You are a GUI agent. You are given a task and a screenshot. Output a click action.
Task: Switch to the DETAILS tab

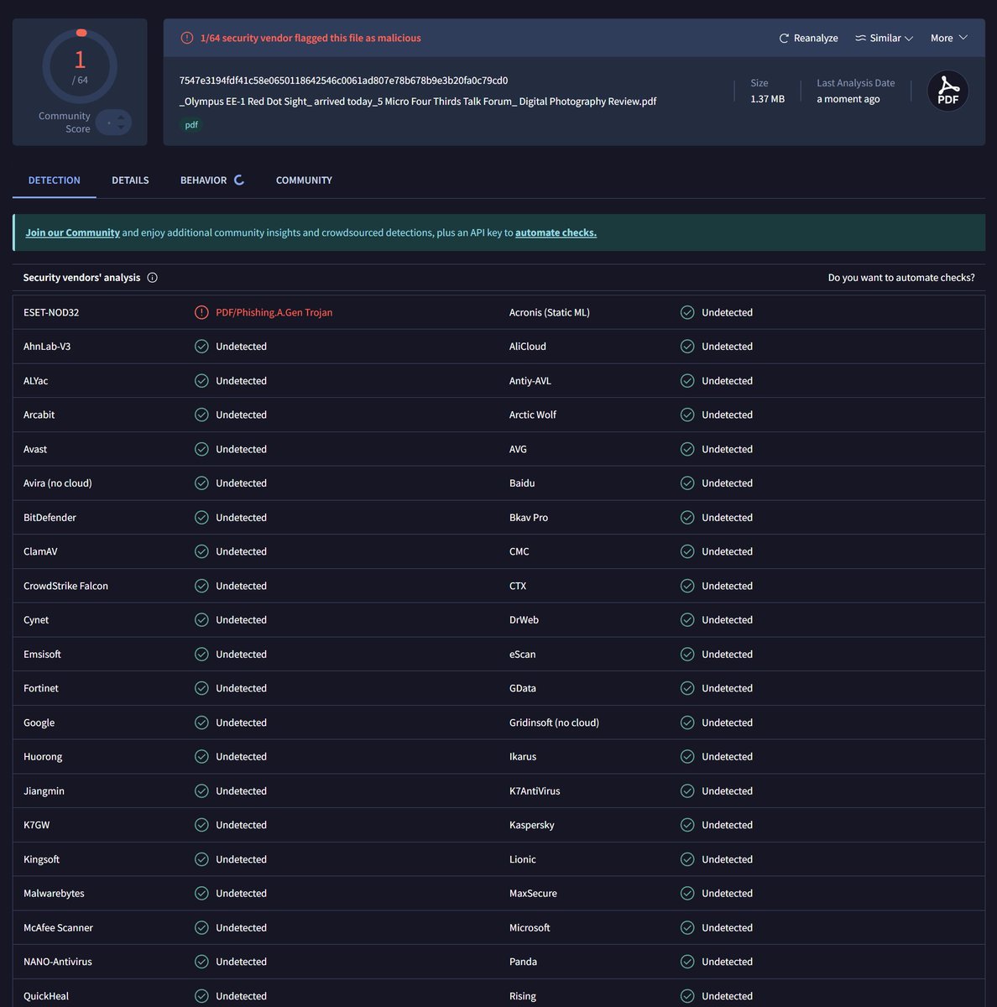tap(130, 180)
